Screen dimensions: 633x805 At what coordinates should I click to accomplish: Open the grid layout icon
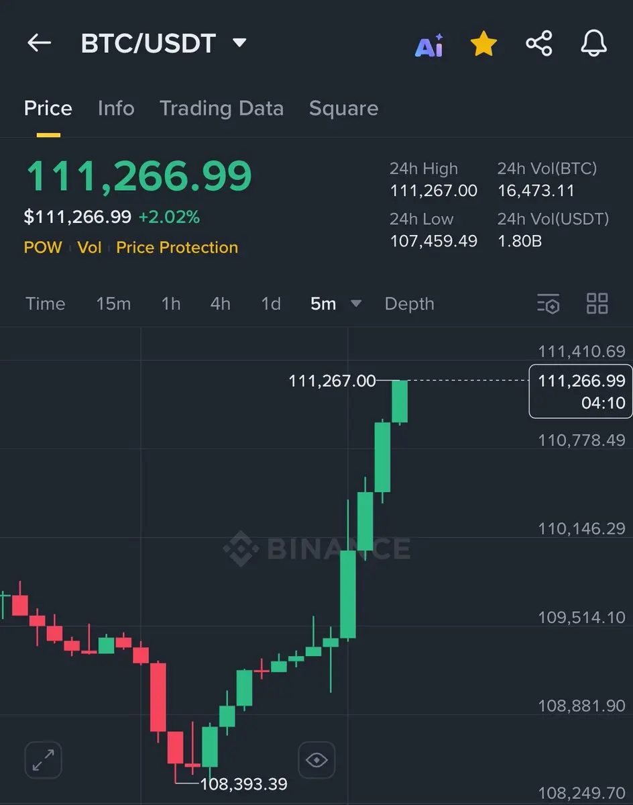point(597,303)
